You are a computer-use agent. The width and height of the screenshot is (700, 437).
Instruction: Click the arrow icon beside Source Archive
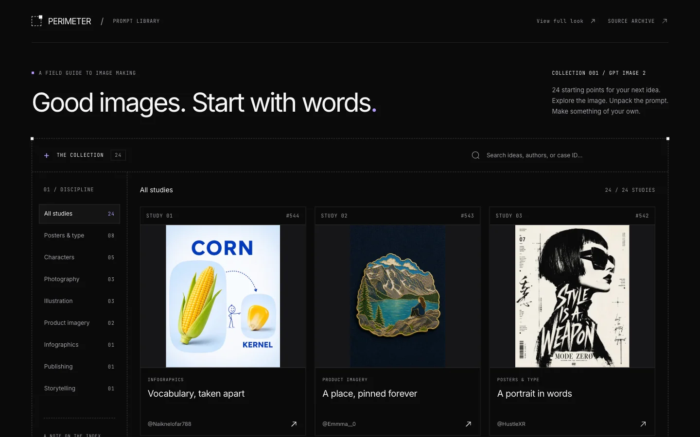coord(665,21)
